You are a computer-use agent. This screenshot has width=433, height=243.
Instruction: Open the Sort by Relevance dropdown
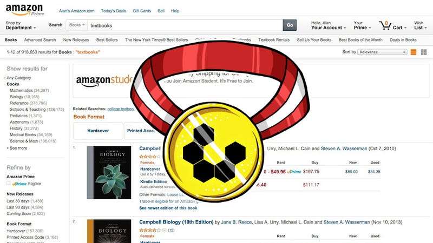tap(382, 52)
